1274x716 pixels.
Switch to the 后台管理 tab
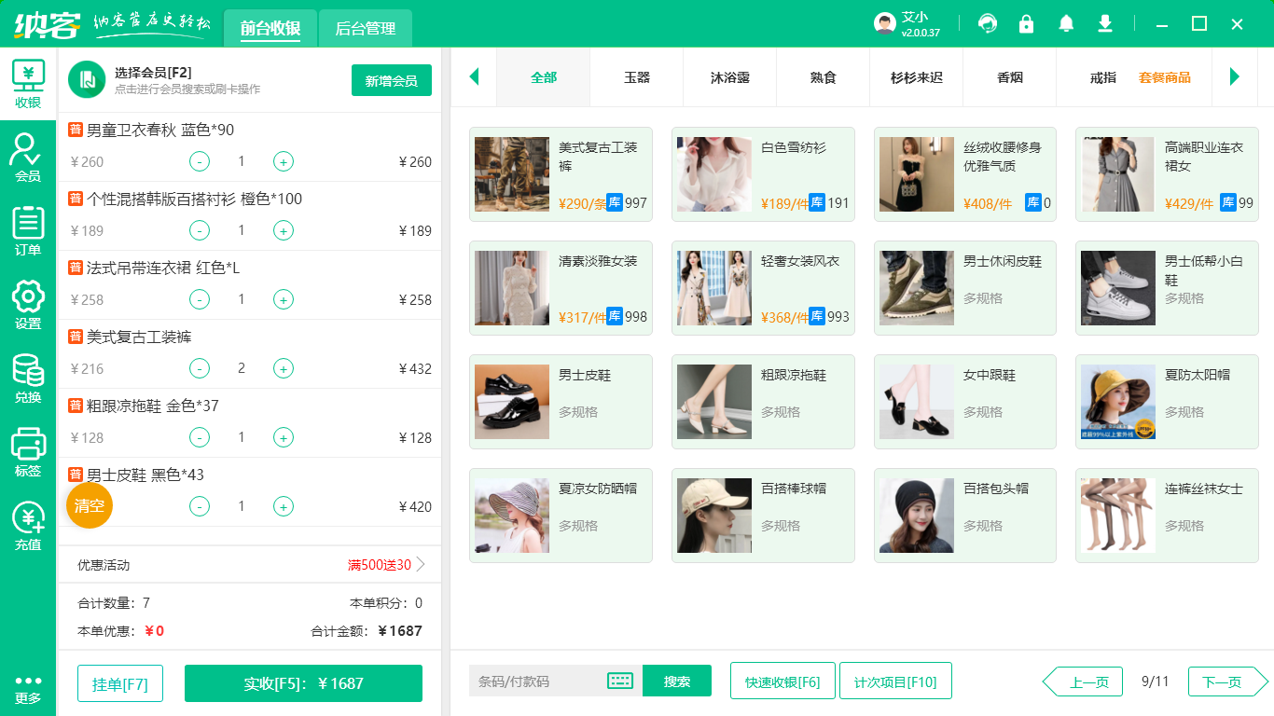[364, 28]
